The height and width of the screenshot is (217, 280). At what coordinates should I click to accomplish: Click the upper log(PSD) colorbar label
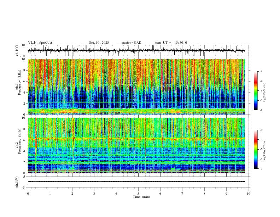pos(265,93)
